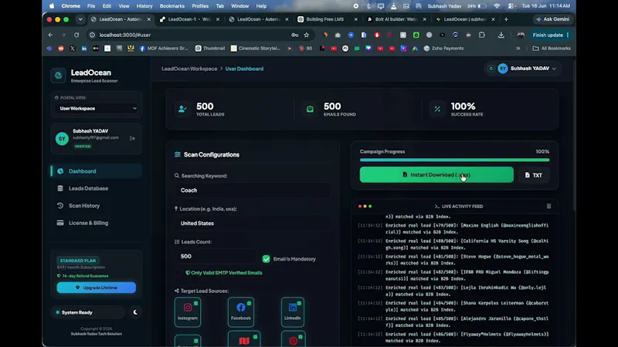Viewport: 618px width, 347px height.
Task: Open Scan History in the sidebar
Action: click(96, 206)
